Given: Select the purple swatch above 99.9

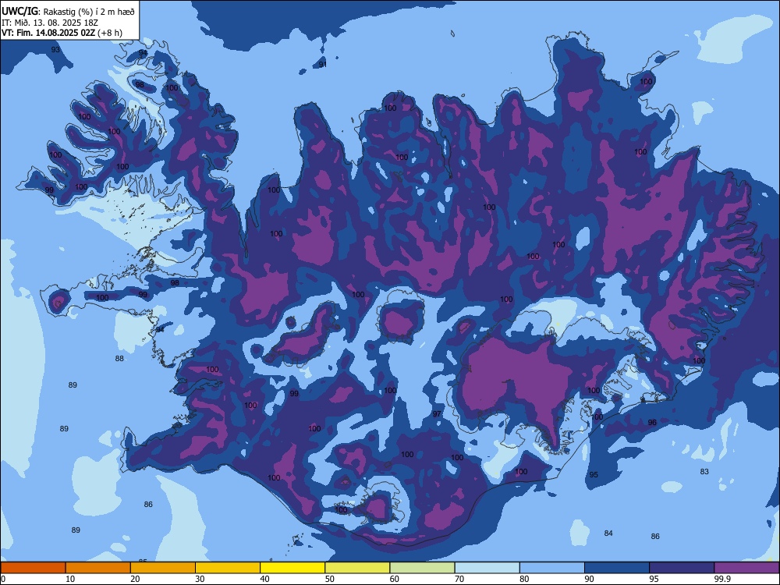Looking at the screenshot, I should click(x=746, y=568).
